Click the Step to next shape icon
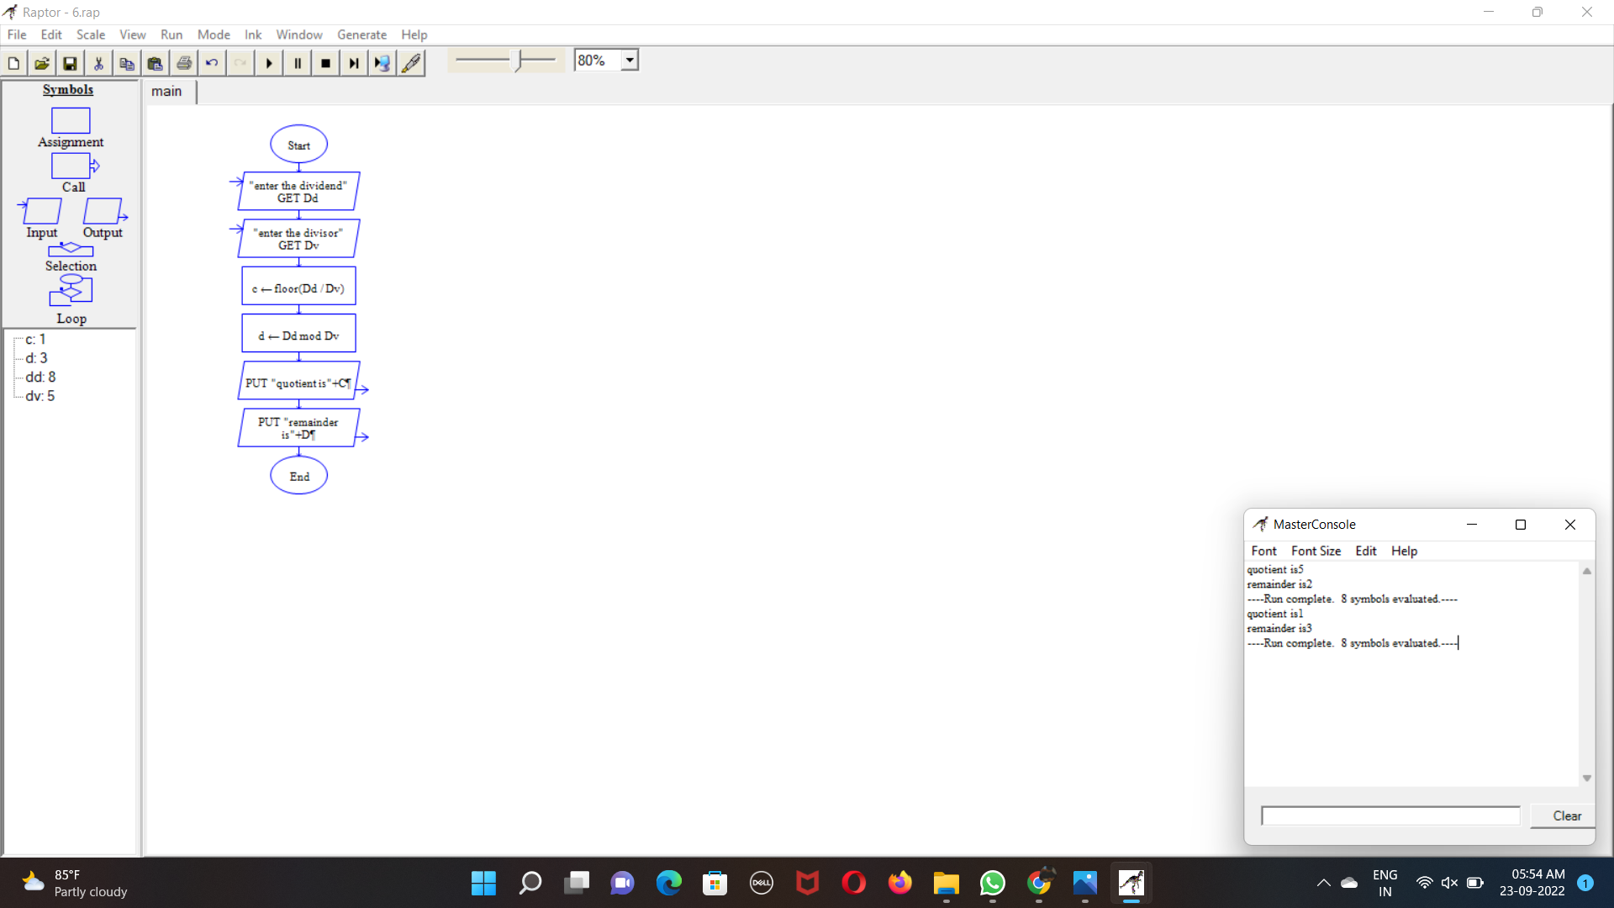Viewport: 1614px width, 908px height. coord(354,63)
